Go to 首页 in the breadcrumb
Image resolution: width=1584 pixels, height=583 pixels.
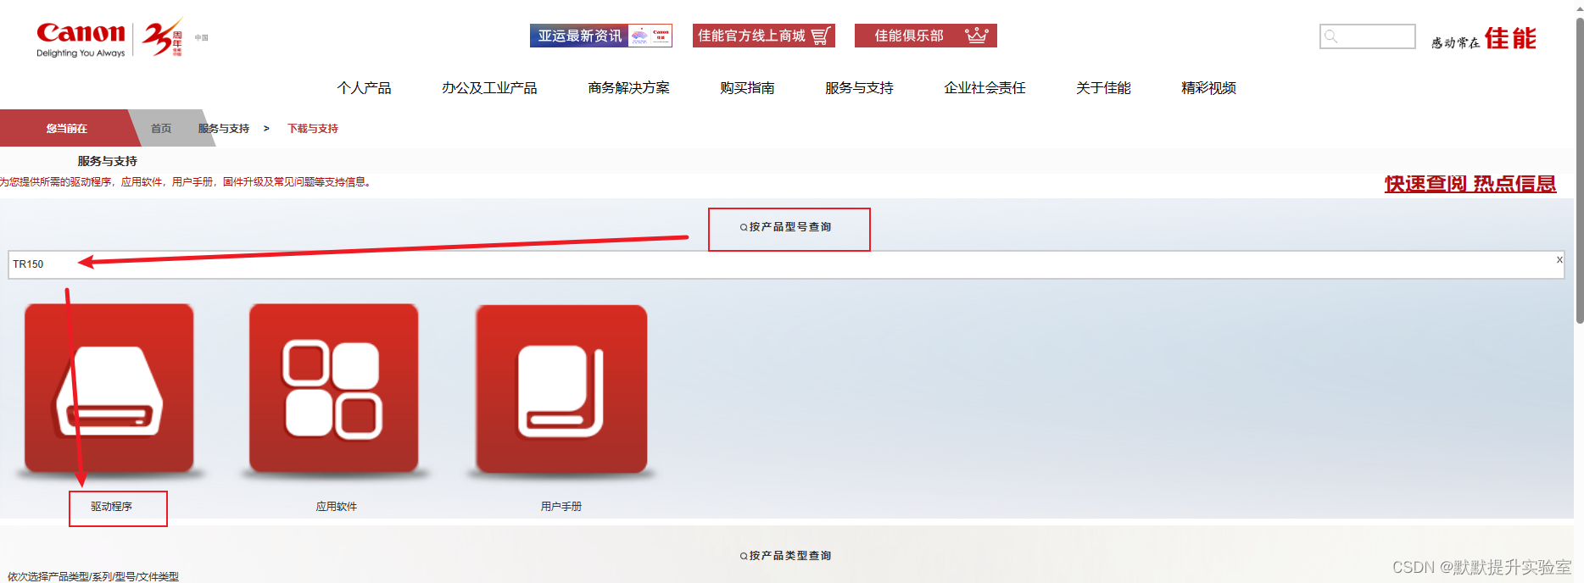click(161, 129)
